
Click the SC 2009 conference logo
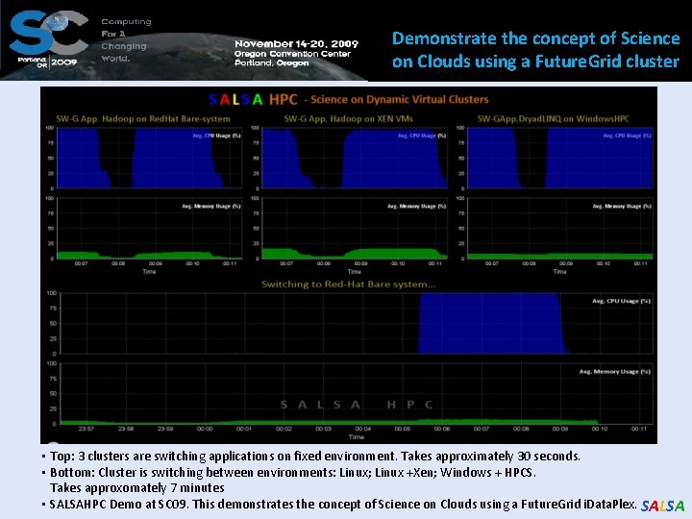[x=49, y=38]
